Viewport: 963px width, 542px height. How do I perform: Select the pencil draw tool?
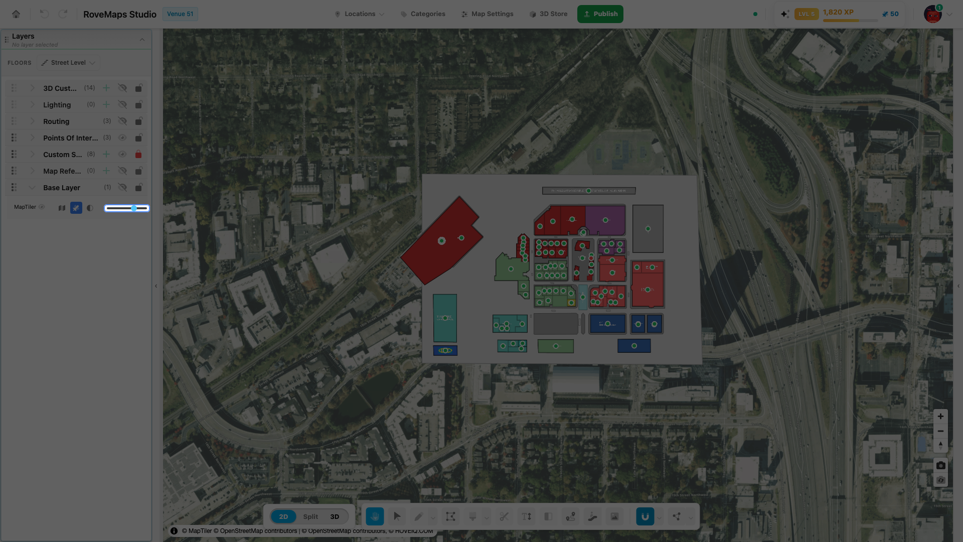click(x=418, y=516)
